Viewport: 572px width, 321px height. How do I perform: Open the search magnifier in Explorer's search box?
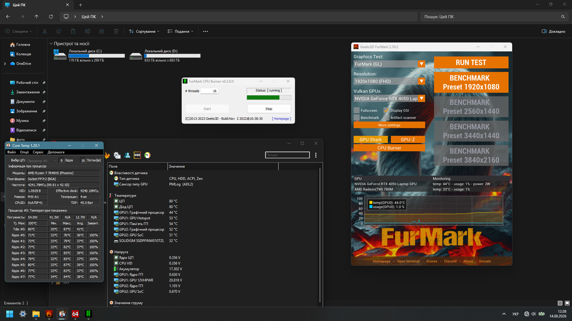point(563,16)
